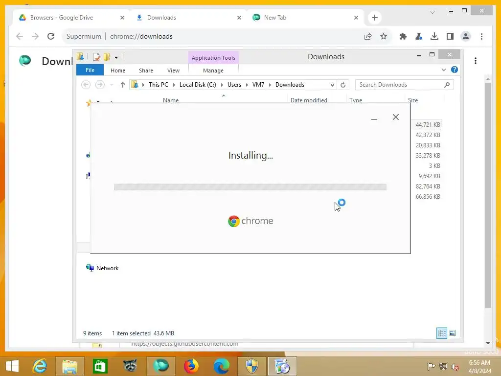Expand the arrow after Users breadcrumb

pyautogui.click(x=247, y=85)
